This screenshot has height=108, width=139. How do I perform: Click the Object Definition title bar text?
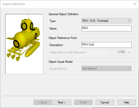click(14, 4)
